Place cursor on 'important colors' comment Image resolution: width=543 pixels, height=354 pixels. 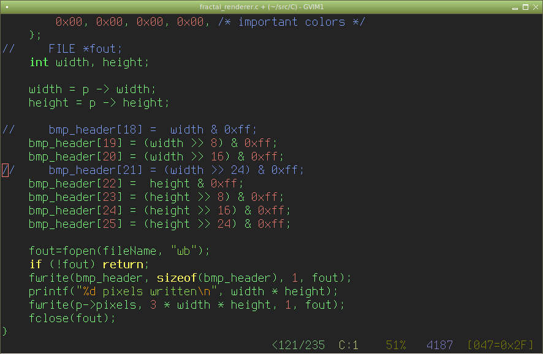tap(292, 22)
